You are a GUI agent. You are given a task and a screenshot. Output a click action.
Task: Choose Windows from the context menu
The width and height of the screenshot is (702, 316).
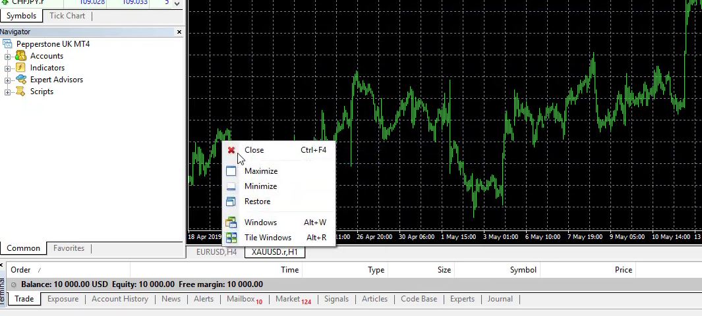(278, 223)
